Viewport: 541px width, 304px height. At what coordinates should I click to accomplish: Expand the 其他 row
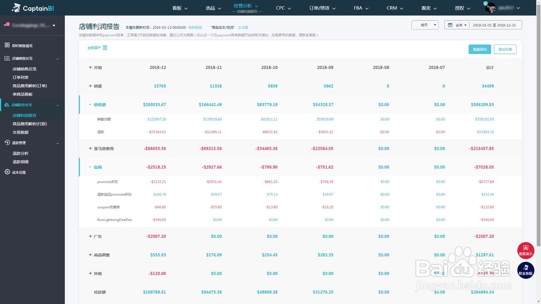[90, 273]
